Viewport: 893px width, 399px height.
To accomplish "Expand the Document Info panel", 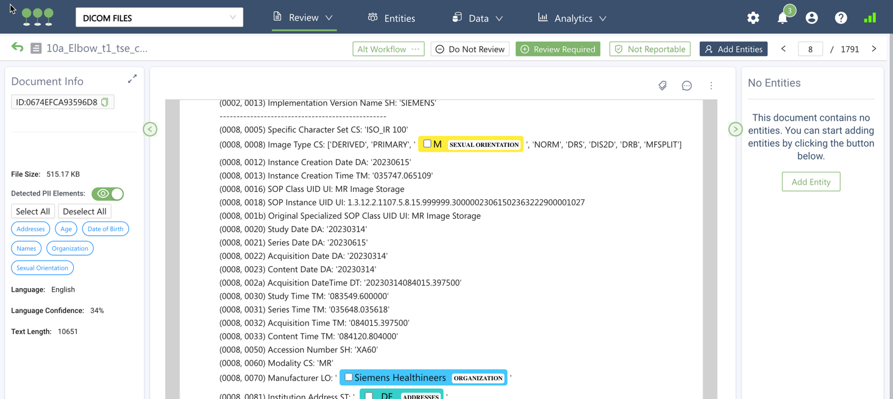I will [x=132, y=79].
